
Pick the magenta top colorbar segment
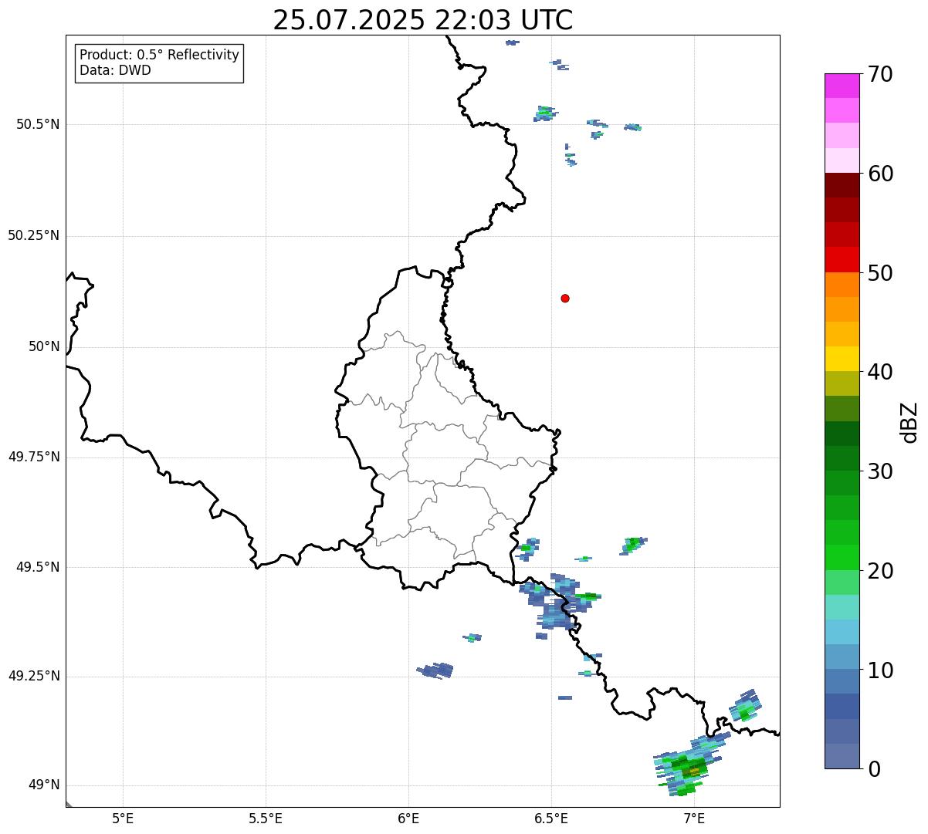tap(842, 86)
